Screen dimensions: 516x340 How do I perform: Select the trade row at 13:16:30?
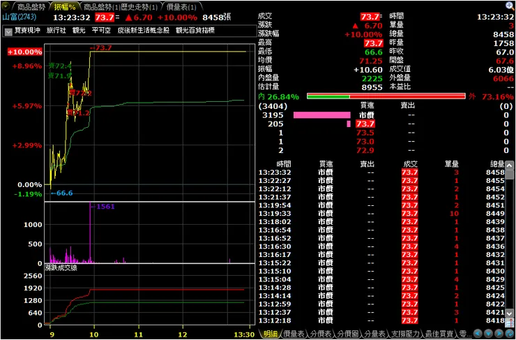pos(381,246)
